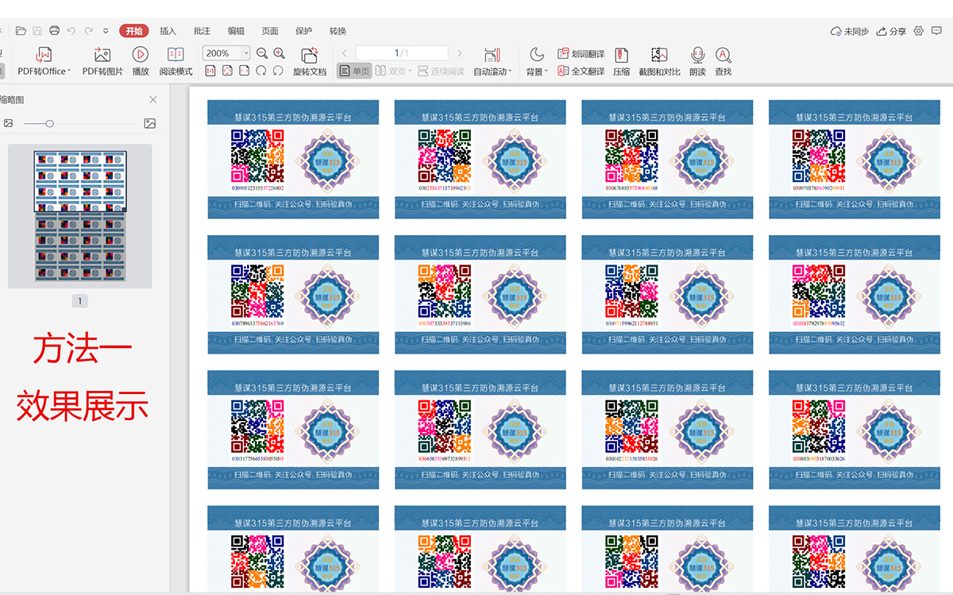Click the 划词翻译 button
Screen dimensions: 953x595
581,54
